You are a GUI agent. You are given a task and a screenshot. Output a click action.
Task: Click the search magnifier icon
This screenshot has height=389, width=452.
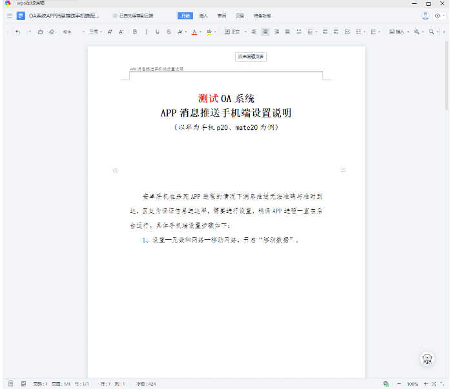431,32
